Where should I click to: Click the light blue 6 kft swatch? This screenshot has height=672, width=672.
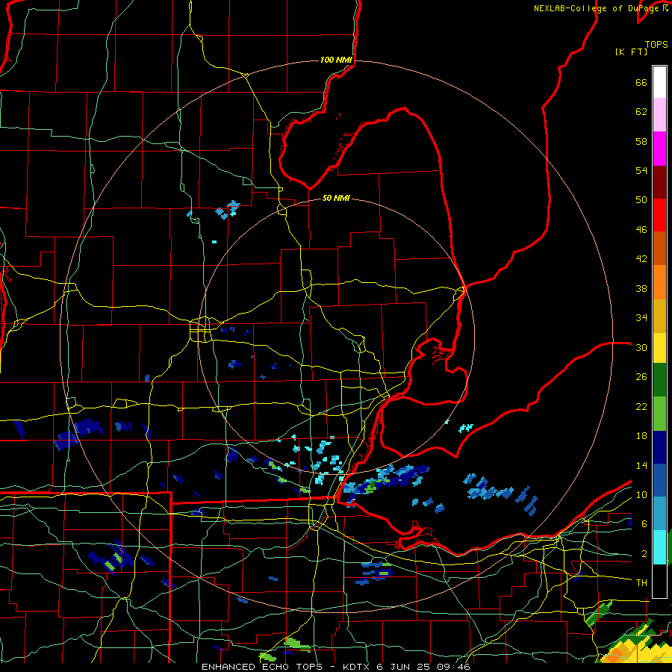point(659,514)
